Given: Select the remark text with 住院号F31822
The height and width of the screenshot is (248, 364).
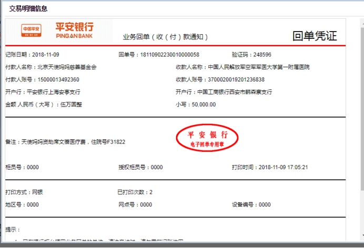Looking at the screenshot, I should pyautogui.click(x=73, y=142).
